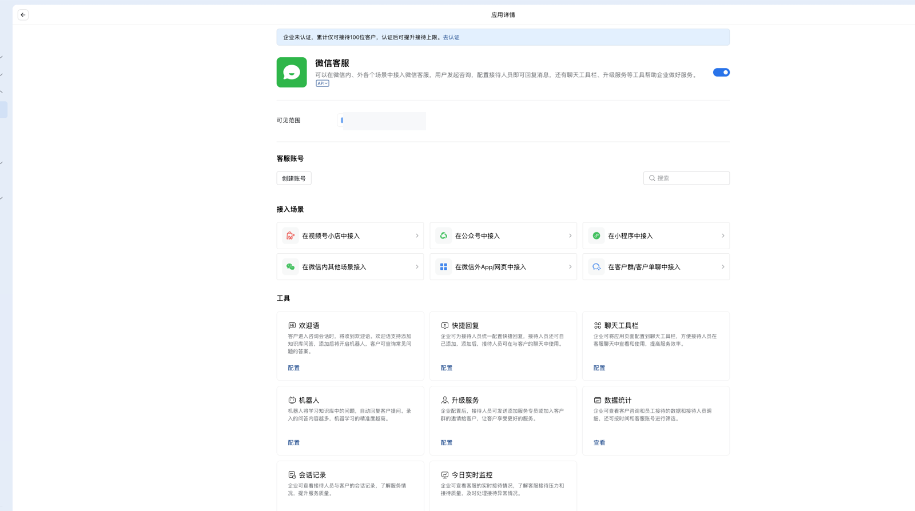The width and height of the screenshot is (915, 511).
Task: Click the 公众号 icon
Action: point(443,235)
